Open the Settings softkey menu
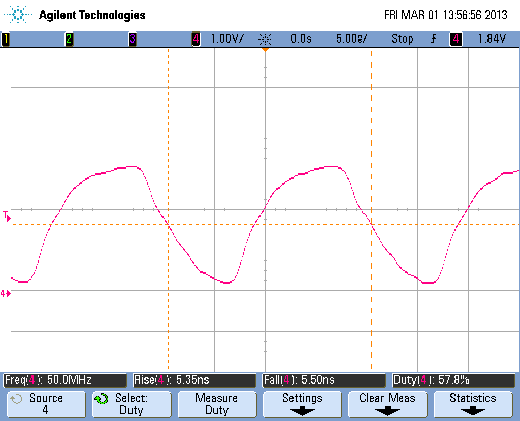This screenshot has height=421, width=520. (302, 404)
